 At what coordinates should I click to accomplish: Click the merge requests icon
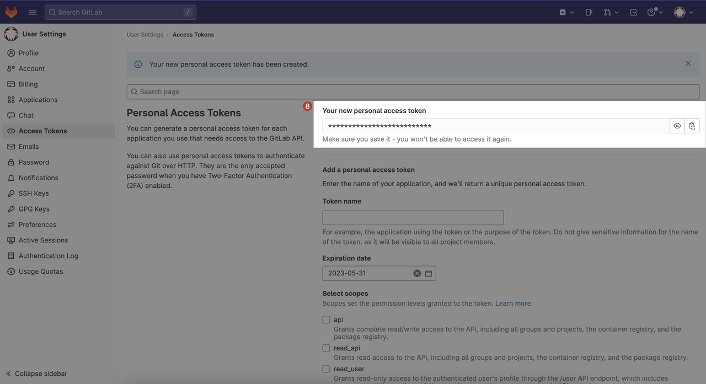click(608, 12)
